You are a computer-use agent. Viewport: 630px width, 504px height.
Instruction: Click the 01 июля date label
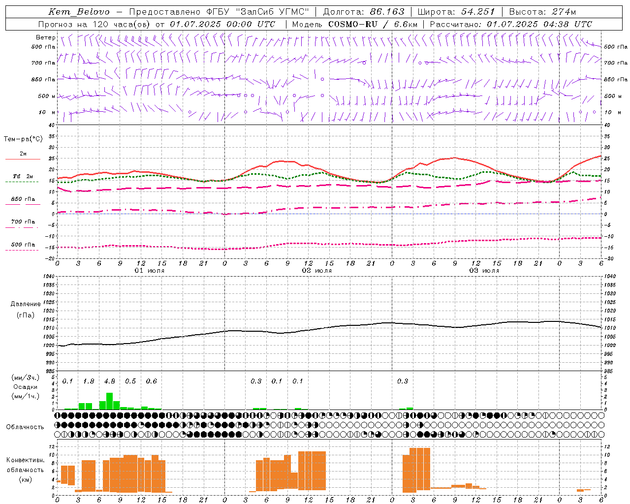coord(150,271)
